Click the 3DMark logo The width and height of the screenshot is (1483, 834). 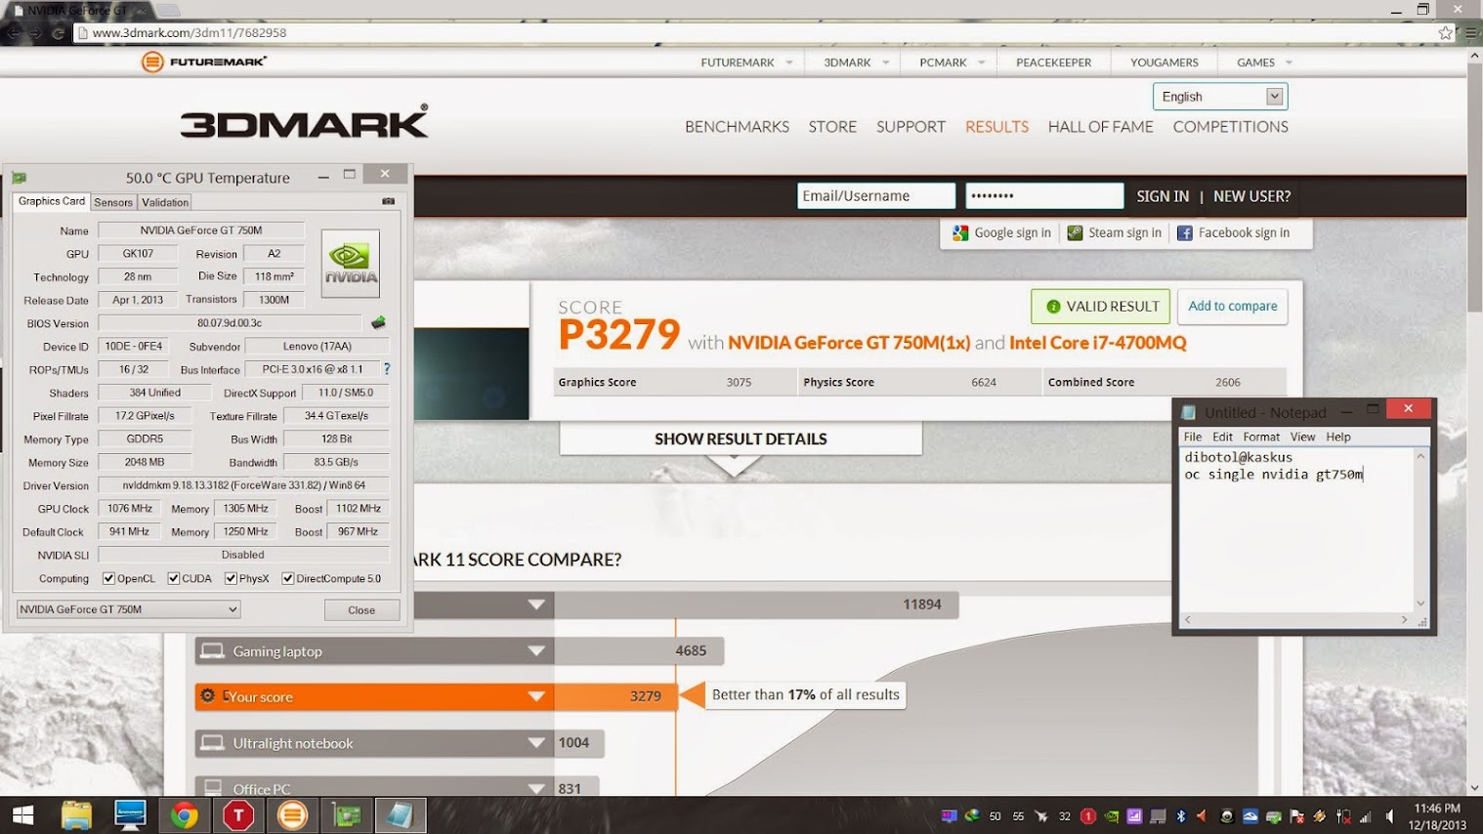[304, 123]
